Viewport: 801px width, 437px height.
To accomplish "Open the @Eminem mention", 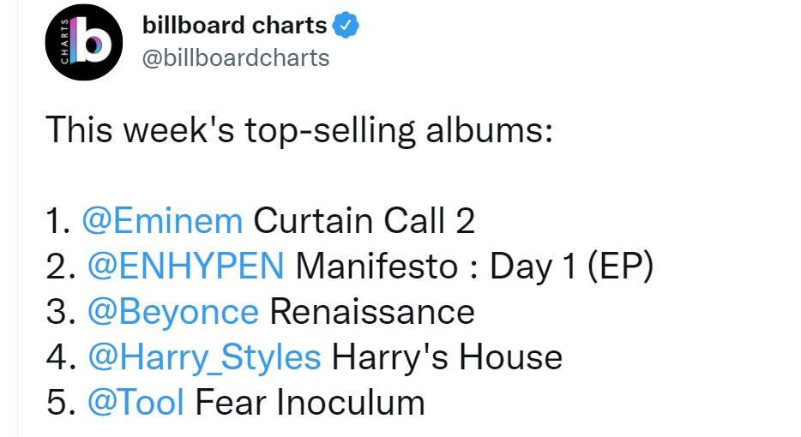I will [x=162, y=221].
